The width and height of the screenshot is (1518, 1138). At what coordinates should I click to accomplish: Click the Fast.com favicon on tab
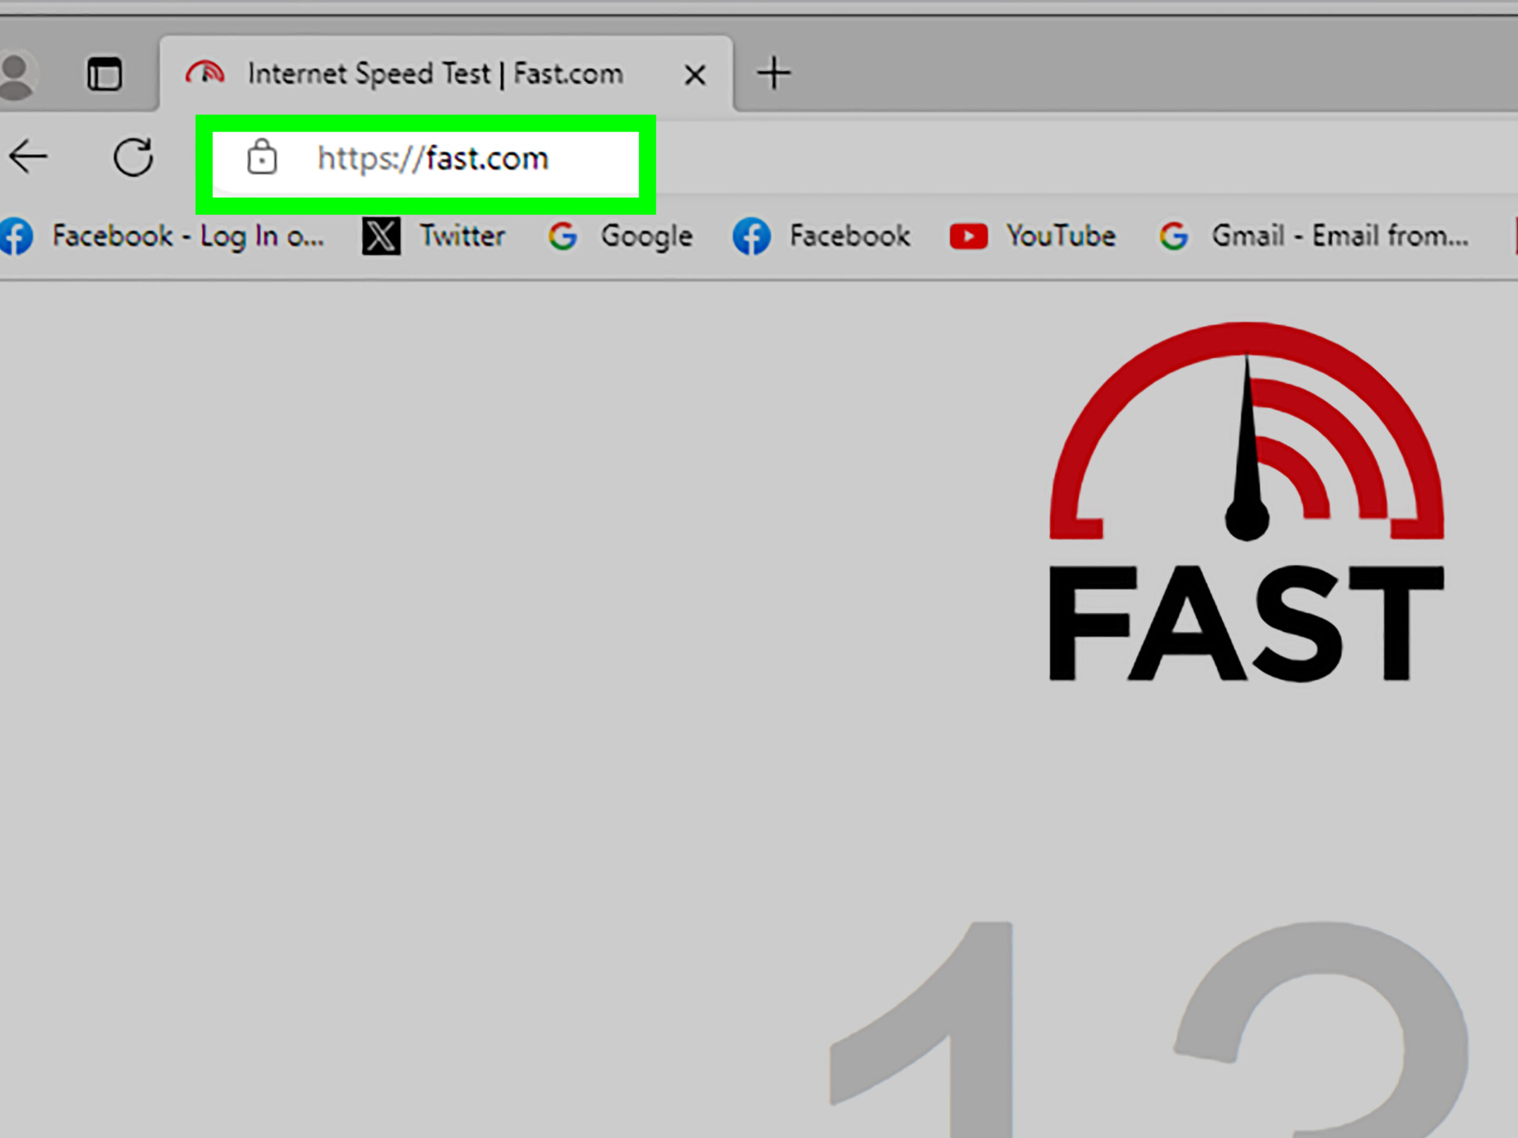click(205, 73)
